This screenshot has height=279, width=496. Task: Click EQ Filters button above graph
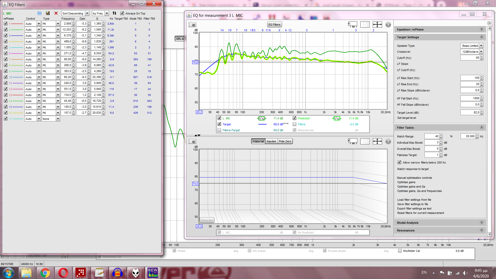(274, 25)
